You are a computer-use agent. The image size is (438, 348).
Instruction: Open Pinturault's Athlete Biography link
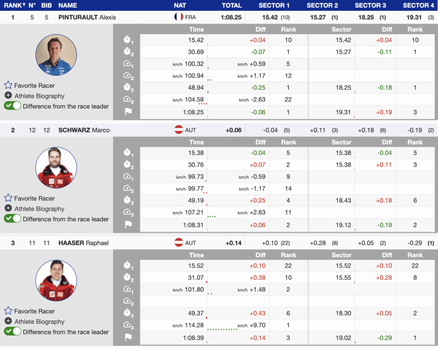pos(39,96)
